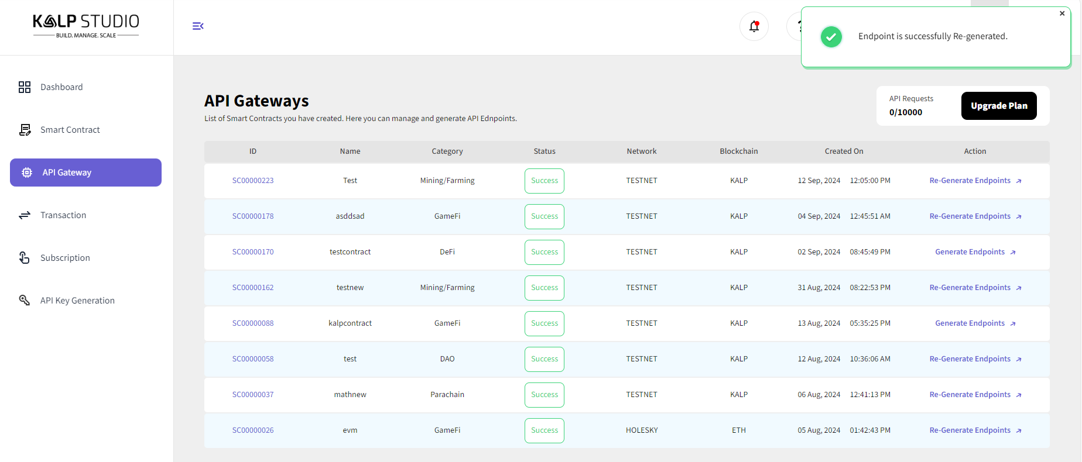Click the API Gateway chip icon
The height and width of the screenshot is (462, 1082).
(x=27, y=173)
